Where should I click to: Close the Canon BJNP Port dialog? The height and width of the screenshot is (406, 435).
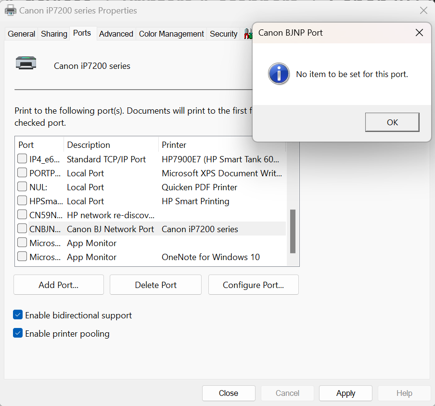click(x=419, y=33)
